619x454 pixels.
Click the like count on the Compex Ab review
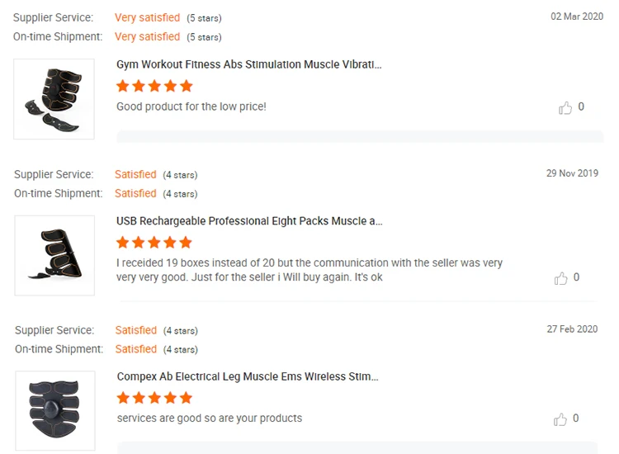click(575, 418)
